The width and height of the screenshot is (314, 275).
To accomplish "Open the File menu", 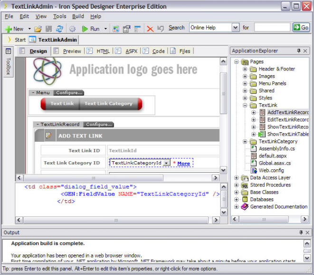I will (x=9, y=16).
